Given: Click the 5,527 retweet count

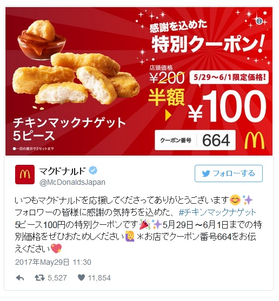Looking at the screenshot, I should 57,278.
